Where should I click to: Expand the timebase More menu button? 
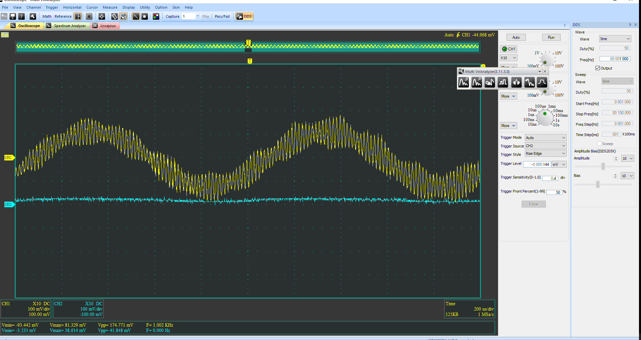coord(508,126)
